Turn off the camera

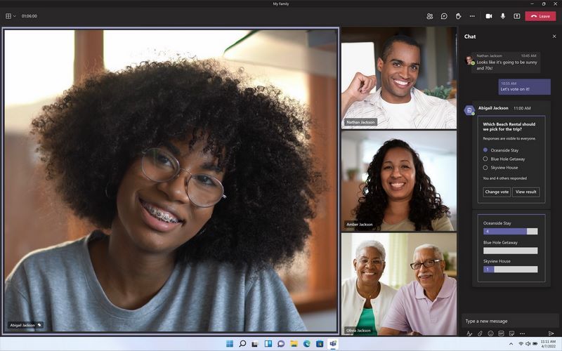[x=488, y=16]
